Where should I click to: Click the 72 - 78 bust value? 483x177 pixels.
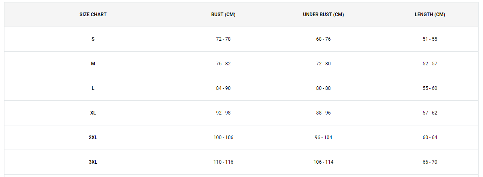point(223,39)
